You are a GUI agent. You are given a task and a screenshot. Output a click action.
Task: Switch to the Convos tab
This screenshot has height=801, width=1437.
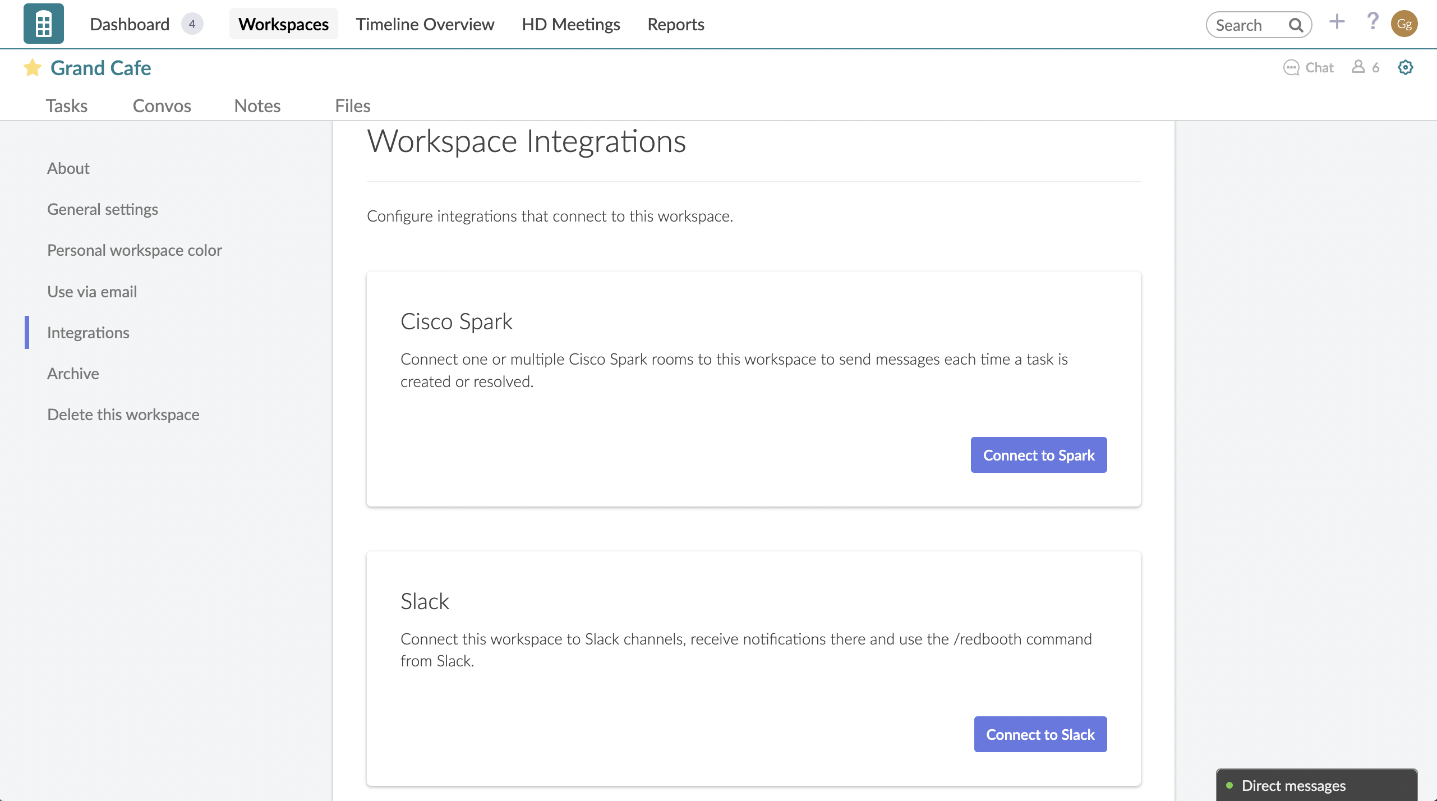[162, 105]
